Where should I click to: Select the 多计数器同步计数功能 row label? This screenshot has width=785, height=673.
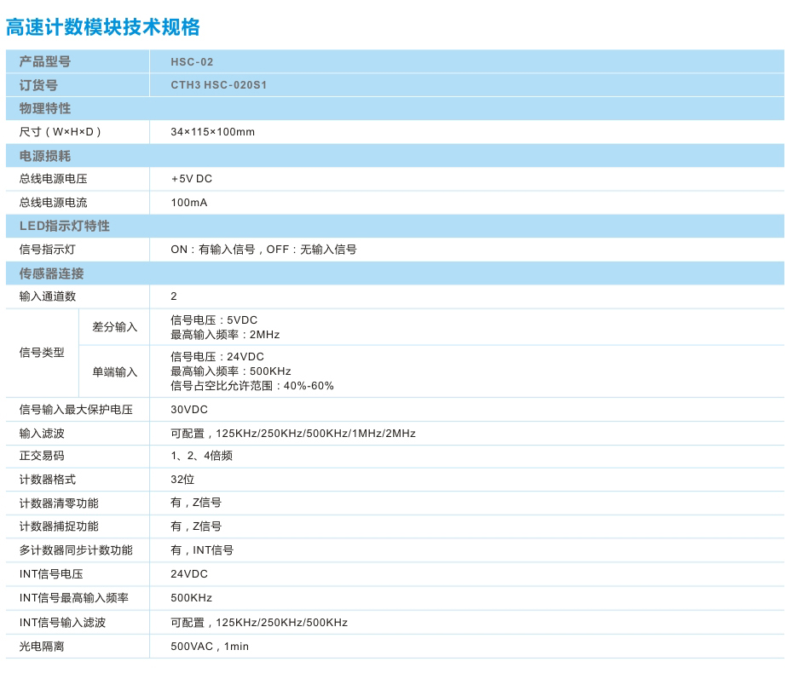click(x=76, y=550)
